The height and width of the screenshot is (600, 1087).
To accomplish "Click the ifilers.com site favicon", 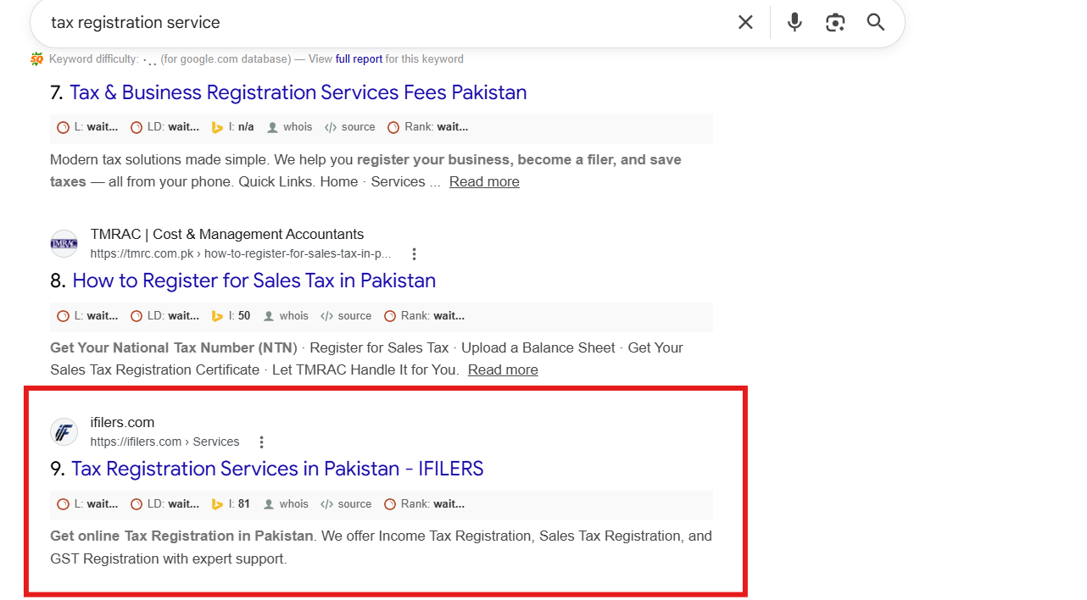I will point(64,432).
